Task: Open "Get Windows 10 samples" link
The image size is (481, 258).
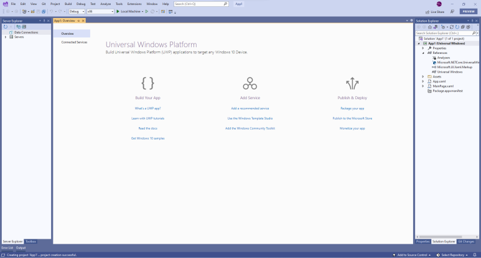Action: pos(148,138)
